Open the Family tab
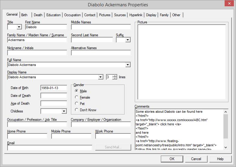The width and height of the screenshot is (236, 167). point(164,15)
